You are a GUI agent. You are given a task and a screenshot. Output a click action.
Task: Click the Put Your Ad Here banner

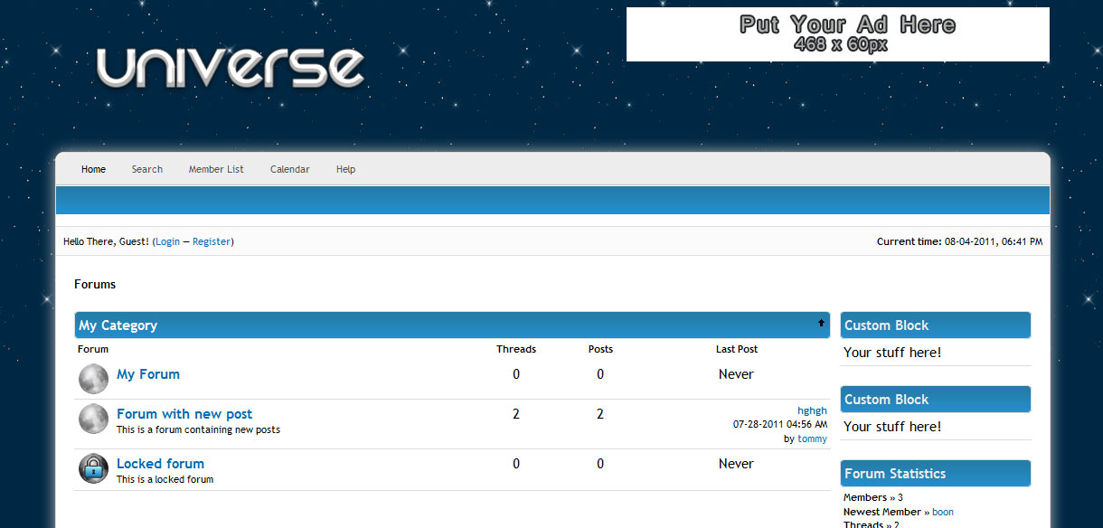tap(837, 34)
